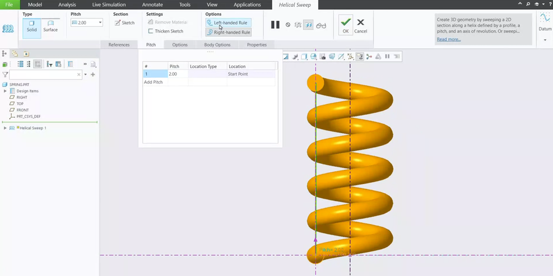
Task: Click OK to accept the sweep
Action: pyautogui.click(x=345, y=25)
